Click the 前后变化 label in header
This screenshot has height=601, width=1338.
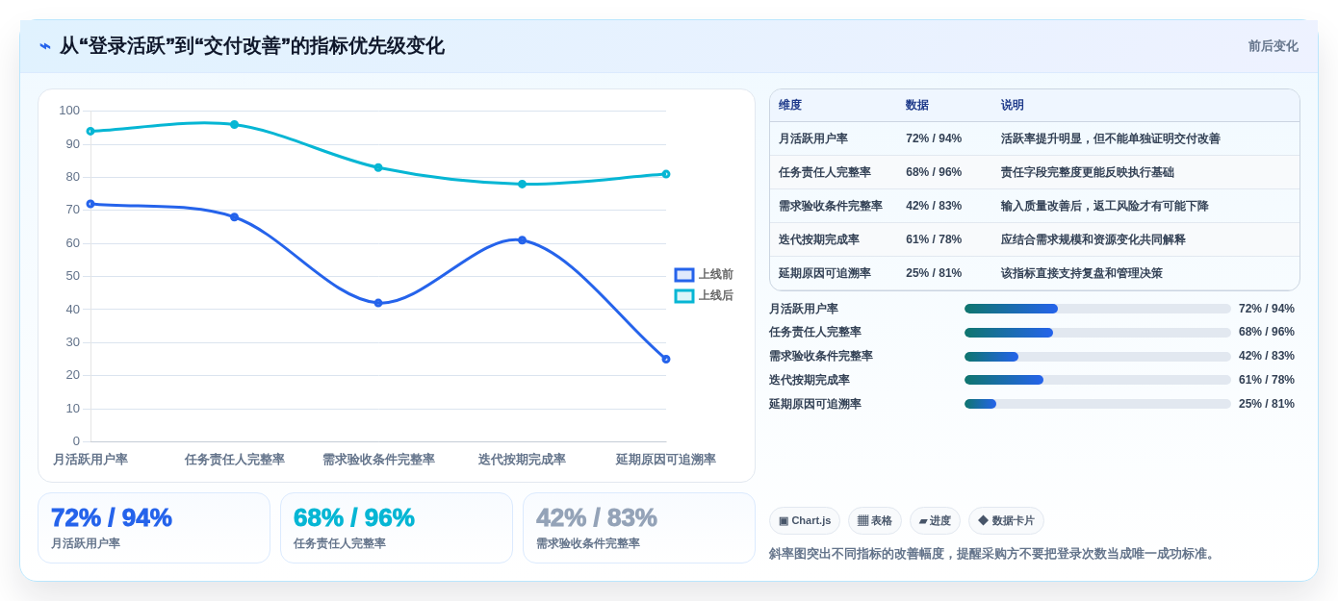1273,46
